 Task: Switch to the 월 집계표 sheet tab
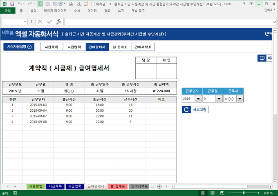pyautogui.click(x=118, y=186)
